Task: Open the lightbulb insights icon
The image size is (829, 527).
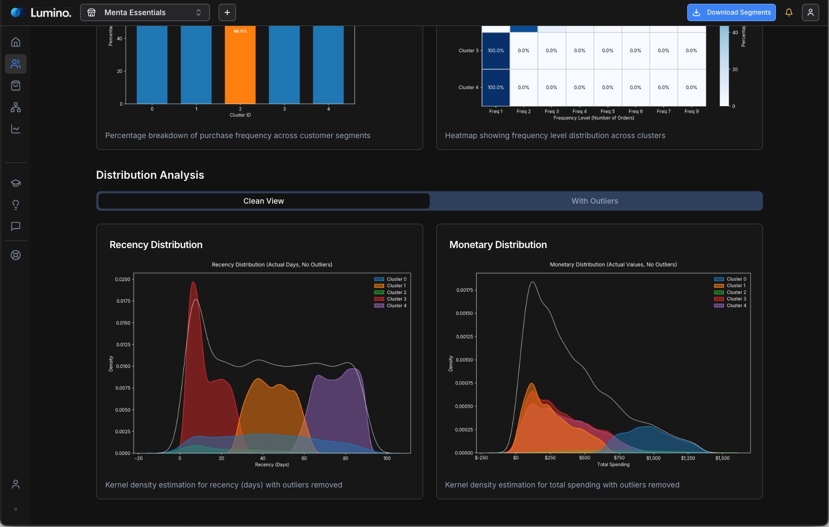Action: (x=16, y=205)
